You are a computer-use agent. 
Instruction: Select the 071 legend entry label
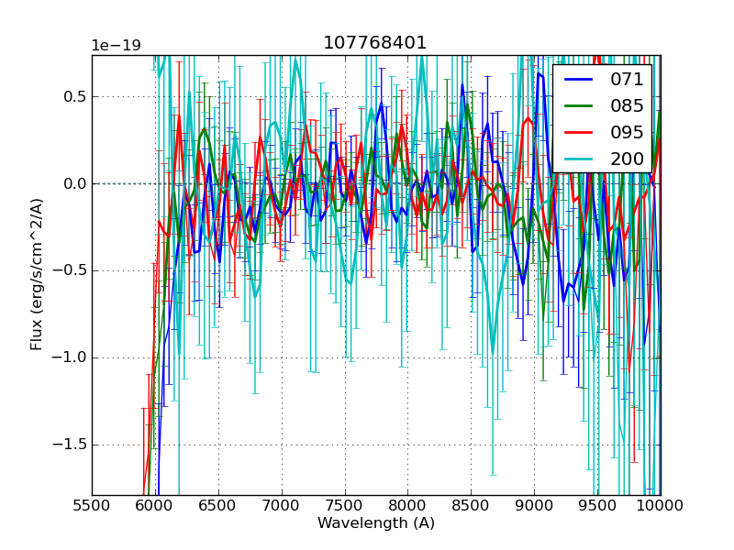[x=627, y=80]
